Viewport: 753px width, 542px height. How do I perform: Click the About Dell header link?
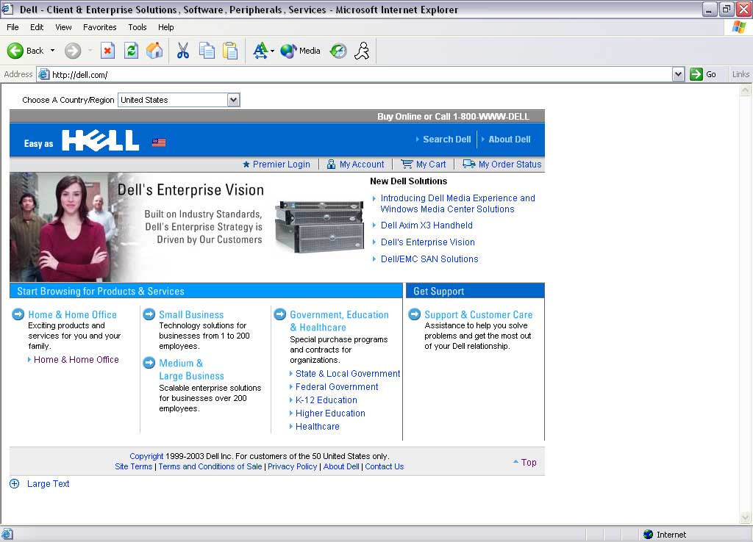tap(510, 139)
